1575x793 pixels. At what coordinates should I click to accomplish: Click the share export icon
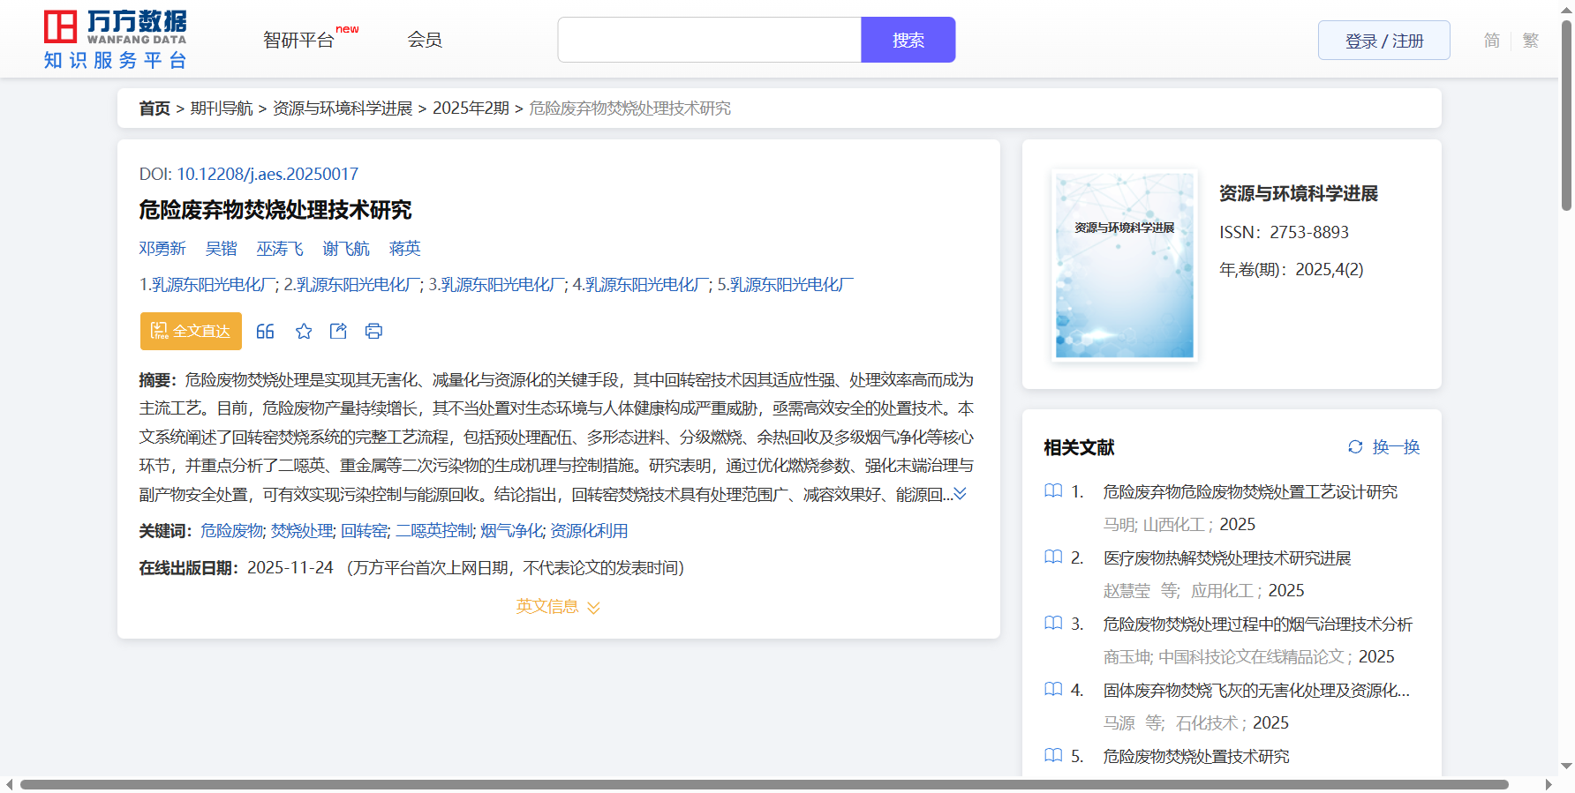(338, 332)
